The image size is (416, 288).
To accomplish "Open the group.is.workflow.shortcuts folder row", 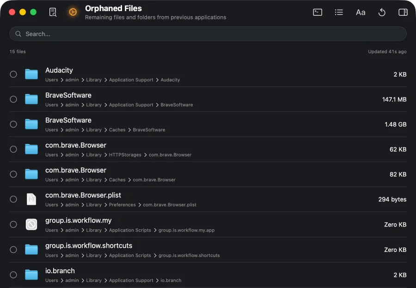I will pos(208,250).
